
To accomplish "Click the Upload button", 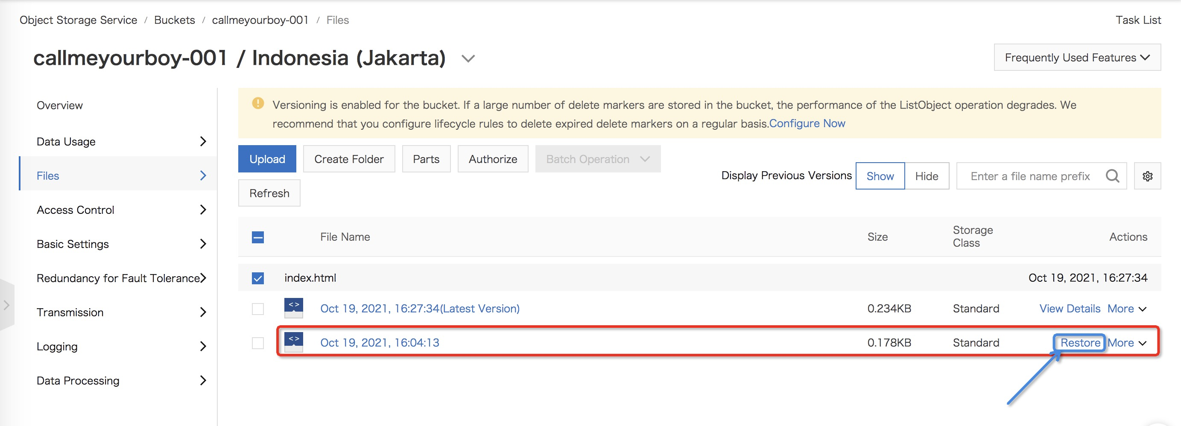I will tap(267, 159).
